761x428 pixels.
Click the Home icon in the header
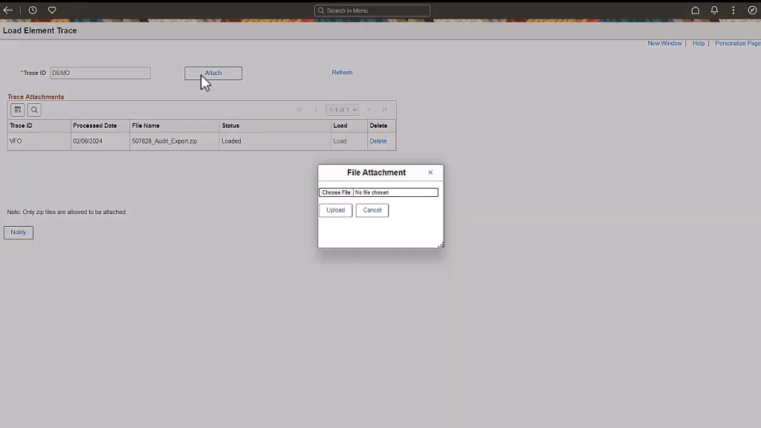tap(695, 10)
